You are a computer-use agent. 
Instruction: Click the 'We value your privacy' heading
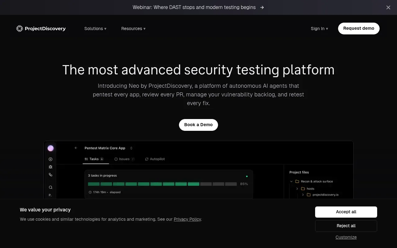coord(45,210)
